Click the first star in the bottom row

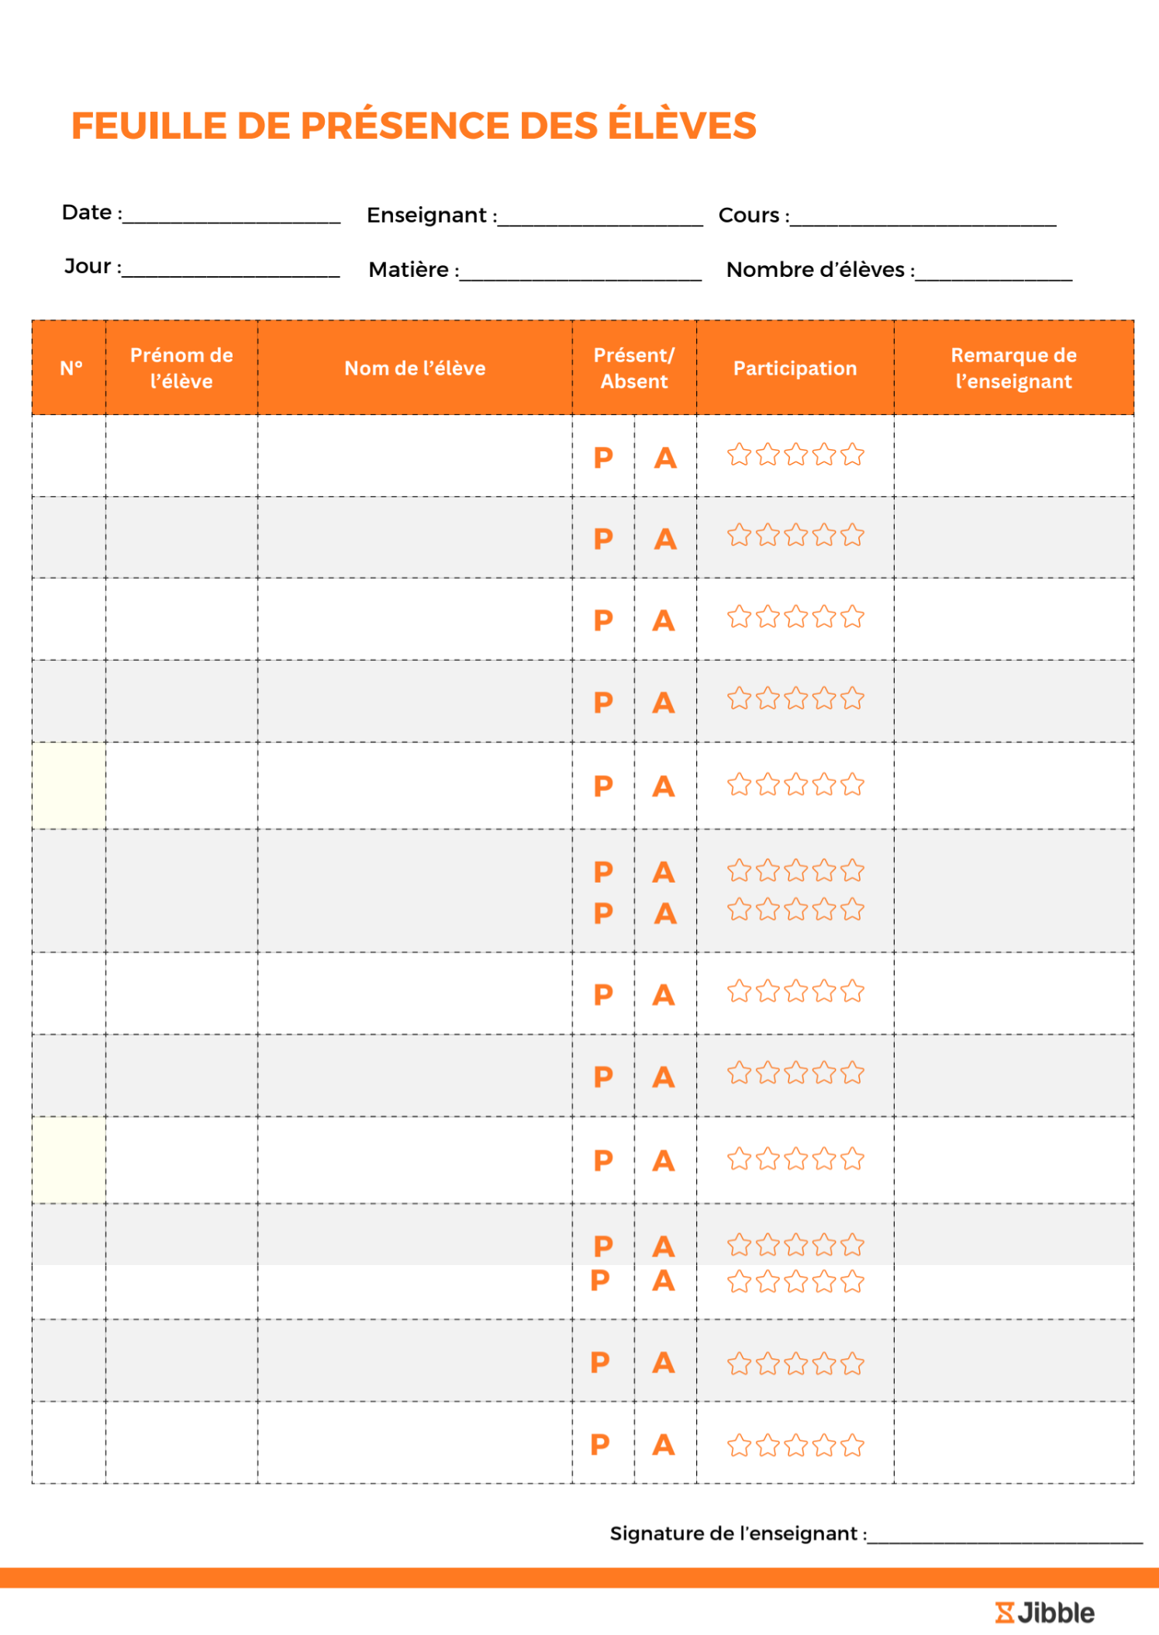tap(739, 1446)
